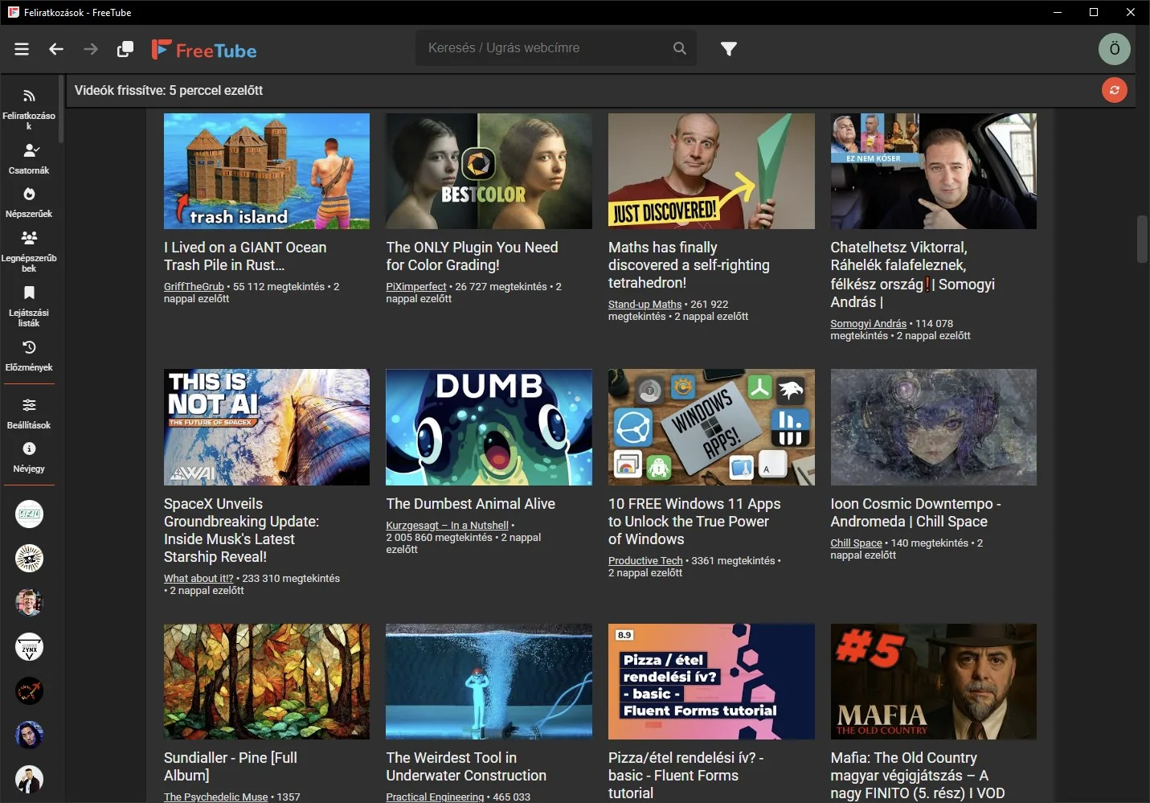Go forward with the right arrow
Image resolution: width=1150 pixels, height=803 pixels.
coord(91,49)
